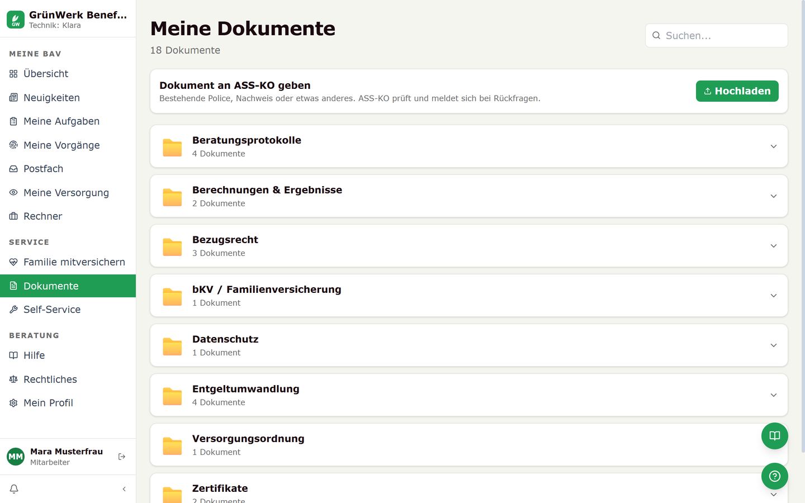Click the Beratungsprotokolle folder icon
The width and height of the screenshot is (805, 503).
coord(172,147)
